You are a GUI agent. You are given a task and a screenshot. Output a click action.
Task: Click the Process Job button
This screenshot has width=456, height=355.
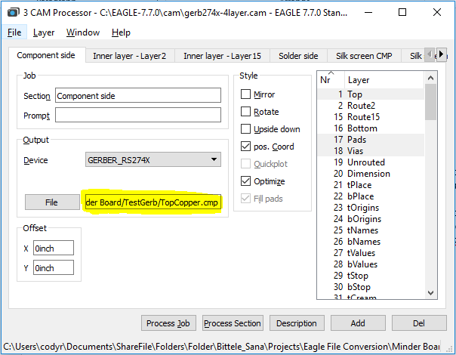point(168,323)
